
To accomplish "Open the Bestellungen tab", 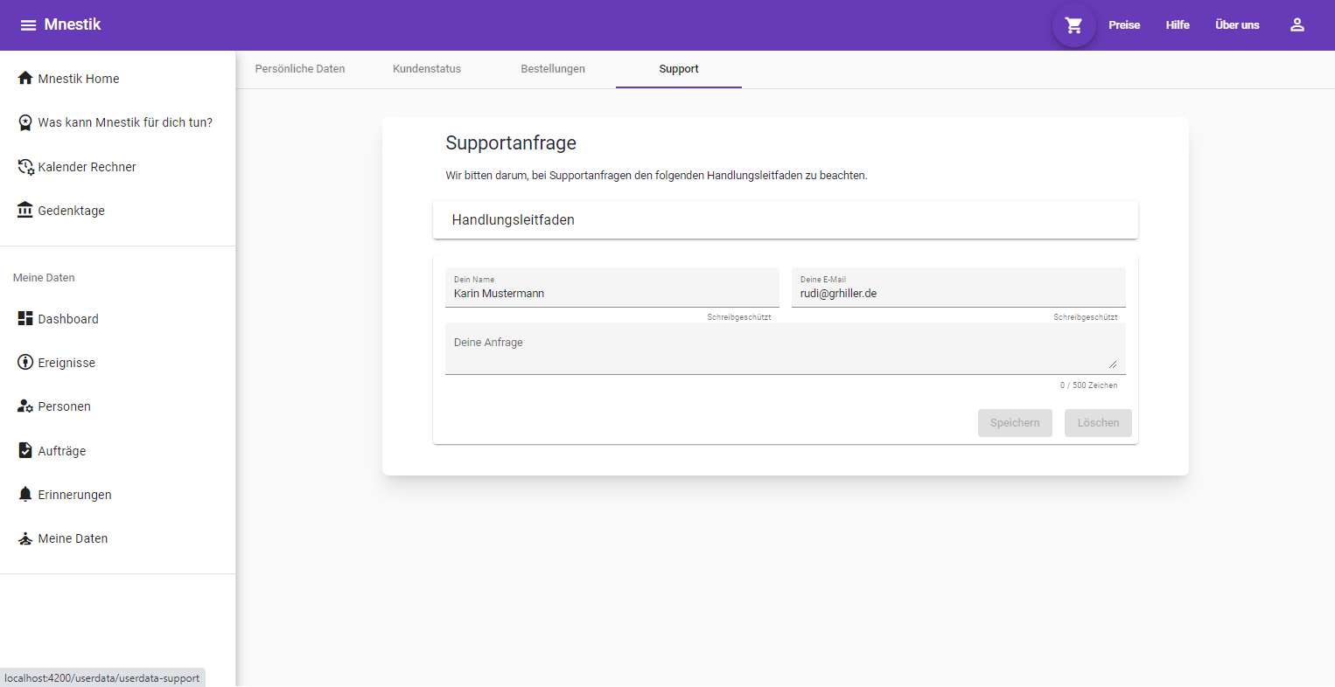I will 553,69.
